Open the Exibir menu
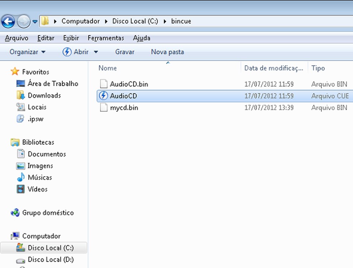This screenshot has height=268, width=353. pos(71,38)
